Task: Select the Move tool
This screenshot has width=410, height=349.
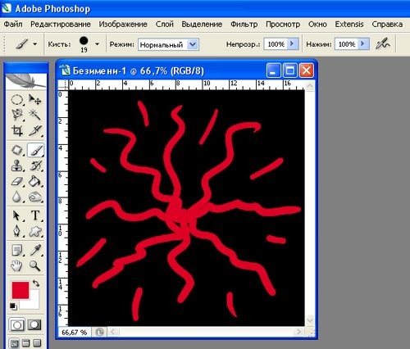Action: click(35, 99)
